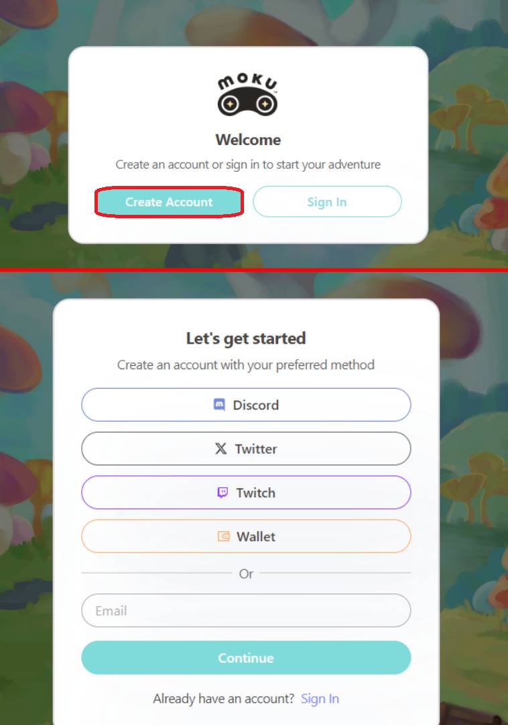The image size is (508, 725).
Task: Pick the Twitch sign-up option
Action: tap(246, 493)
